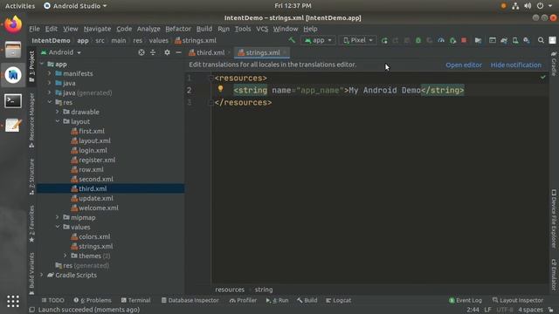Open the Refactor menu
Screen dimensions: 559x314
pos(178,29)
